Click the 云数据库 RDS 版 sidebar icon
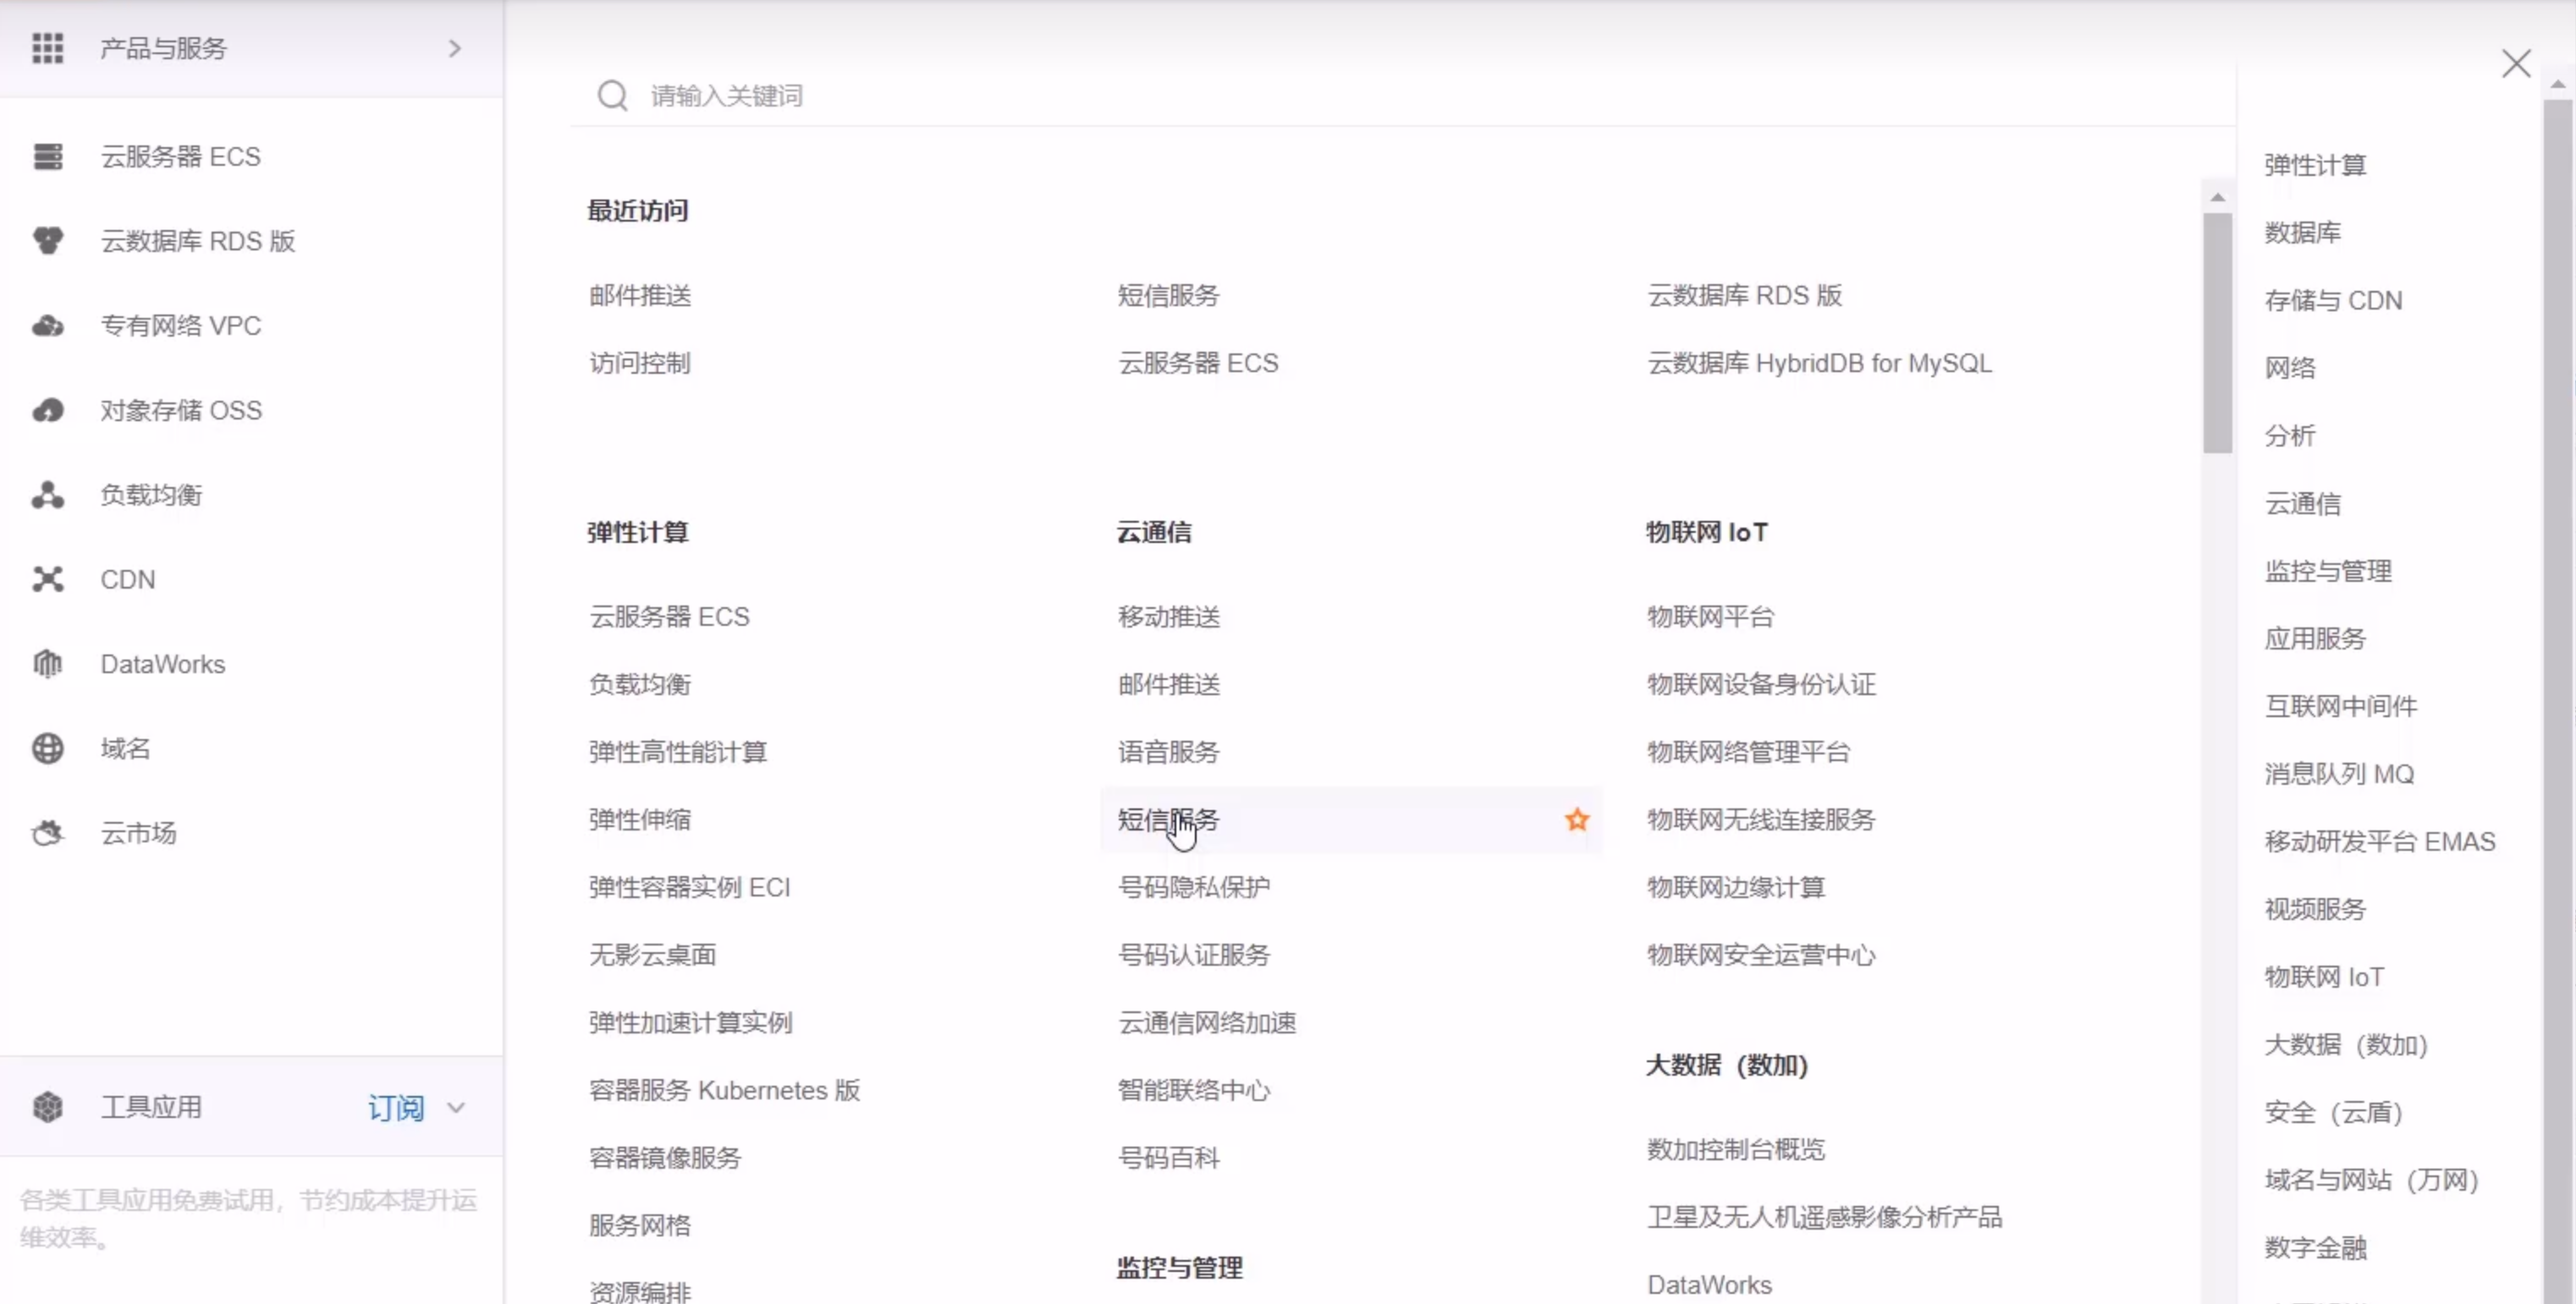The image size is (2576, 1304). point(47,241)
